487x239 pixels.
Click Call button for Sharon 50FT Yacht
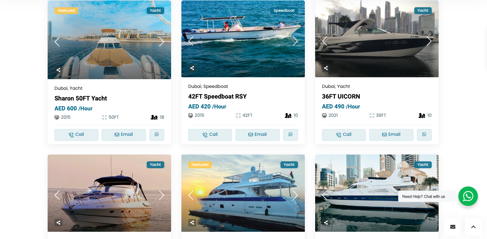pyautogui.click(x=76, y=135)
